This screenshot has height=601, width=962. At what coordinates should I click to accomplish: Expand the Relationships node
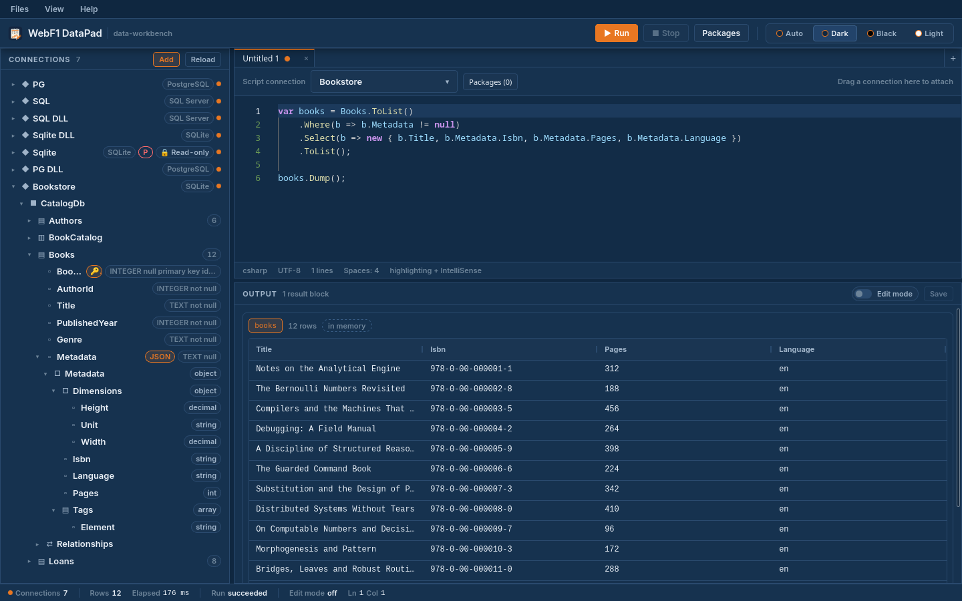pyautogui.click(x=37, y=545)
